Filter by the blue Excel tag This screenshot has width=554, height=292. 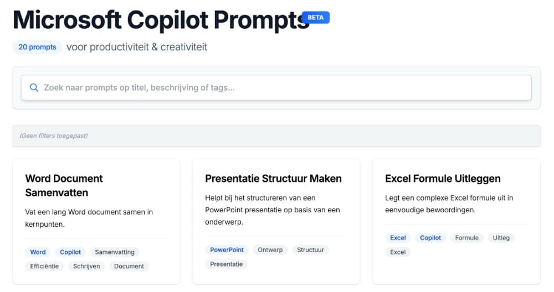point(398,238)
